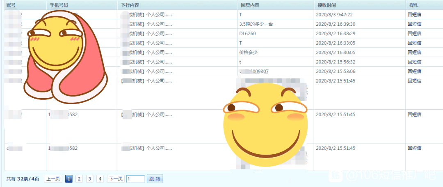The height and width of the screenshot is (187, 443).
Task: Click 回短信 in the 15:53:06 row
Action: 414,71
